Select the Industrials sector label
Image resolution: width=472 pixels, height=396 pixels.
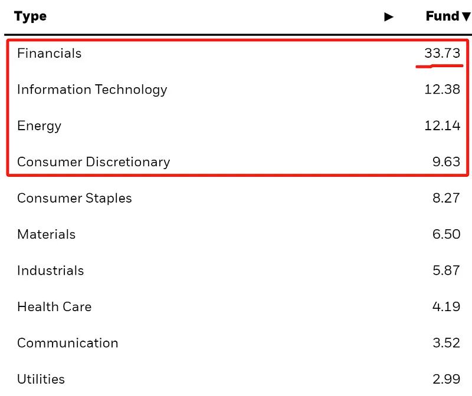pos(50,270)
